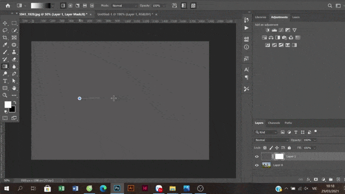Expand the layer Kind filter dropdown

(266, 132)
